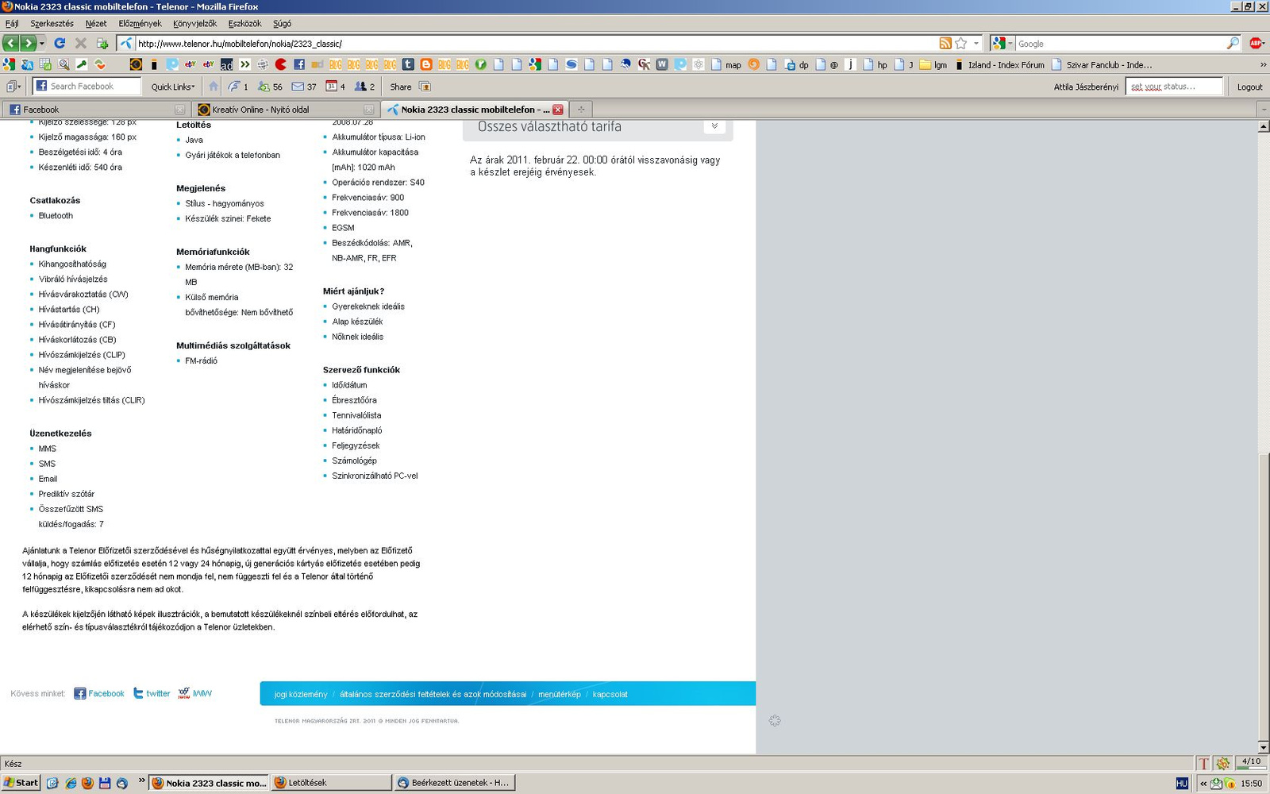Click the 'set your status' field
Image resolution: width=1270 pixels, height=794 pixels.
(x=1175, y=87)
